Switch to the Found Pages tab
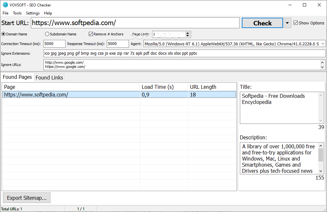 17,77
